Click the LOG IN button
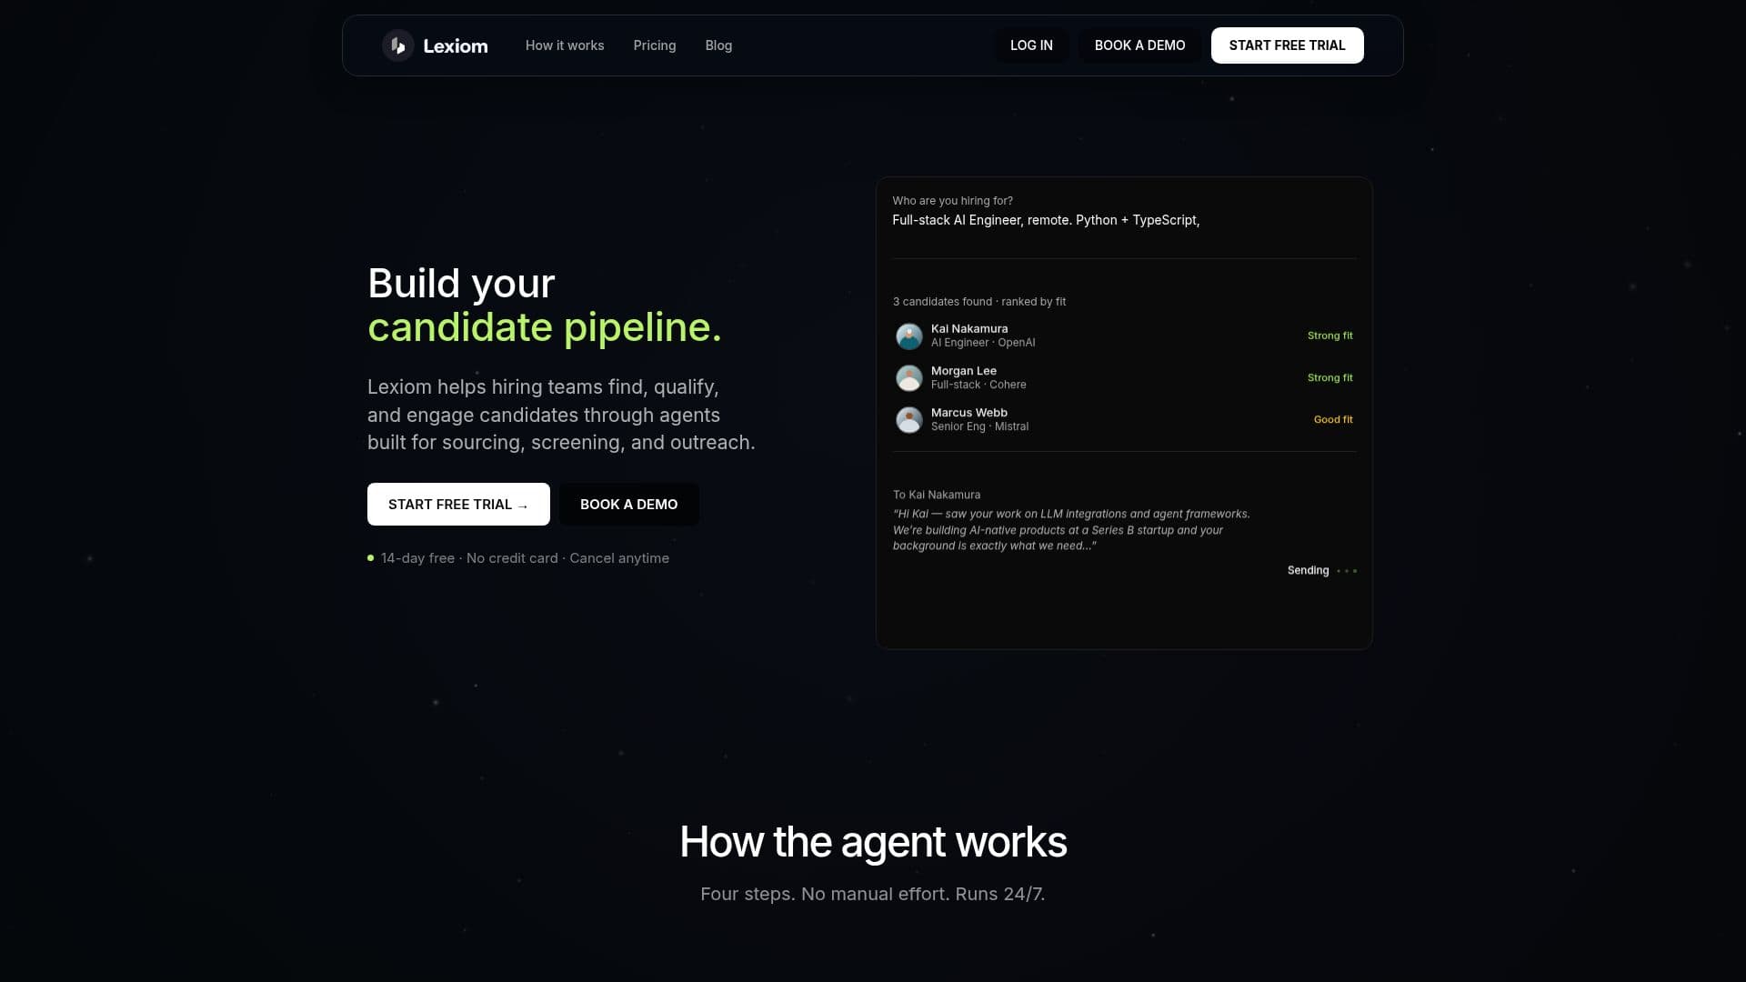The image size is (1746, 982). pos(1031,45)
